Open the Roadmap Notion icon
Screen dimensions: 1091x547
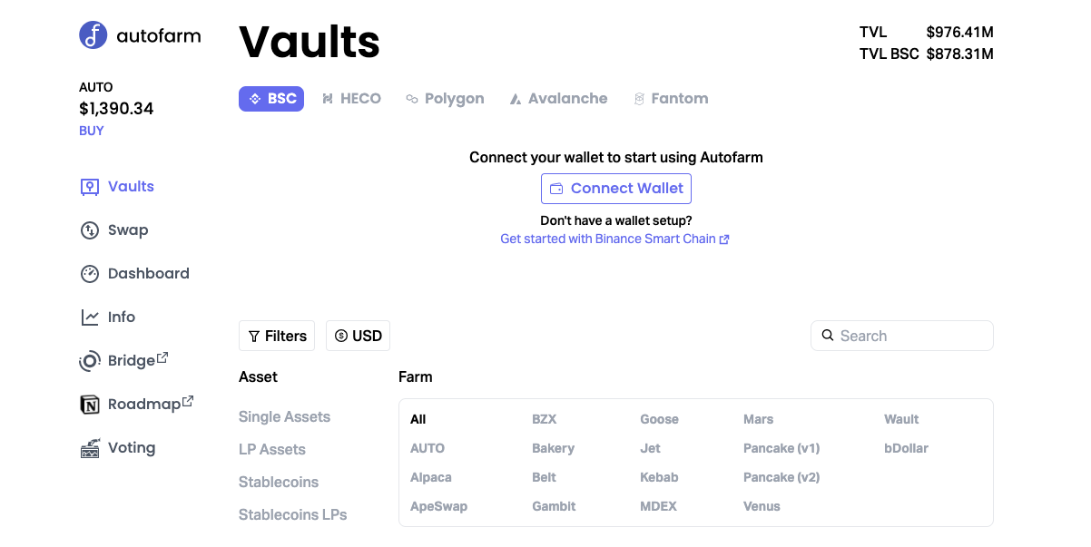point(89,405)
